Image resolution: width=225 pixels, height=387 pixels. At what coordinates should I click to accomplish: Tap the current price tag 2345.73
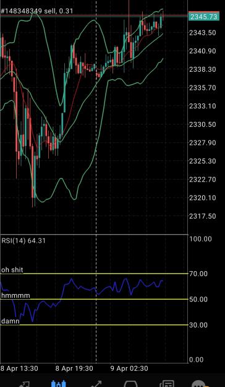point(203,17)
